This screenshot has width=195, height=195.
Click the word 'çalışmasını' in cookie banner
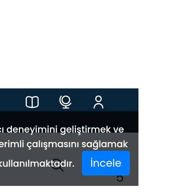(x=53, y=144)
